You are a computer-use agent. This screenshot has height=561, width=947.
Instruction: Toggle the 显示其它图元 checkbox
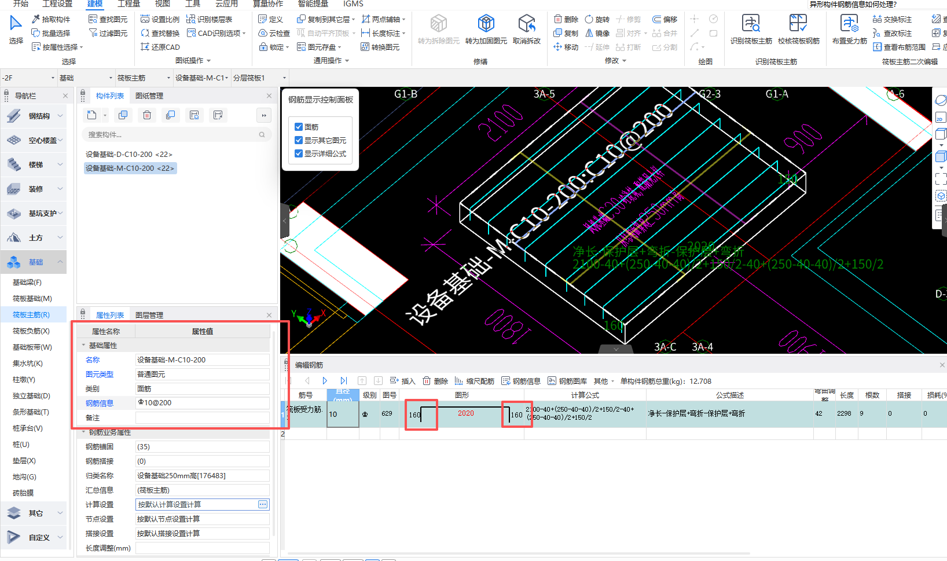point(299,140)
